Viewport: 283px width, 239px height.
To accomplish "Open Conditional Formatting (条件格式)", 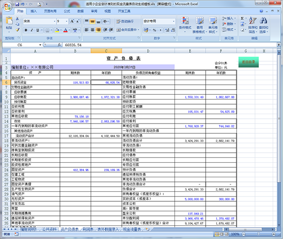I will 185,25.
